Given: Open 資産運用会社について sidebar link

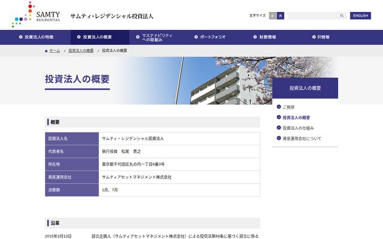Looking at the screenshot, I should (302, 139).
